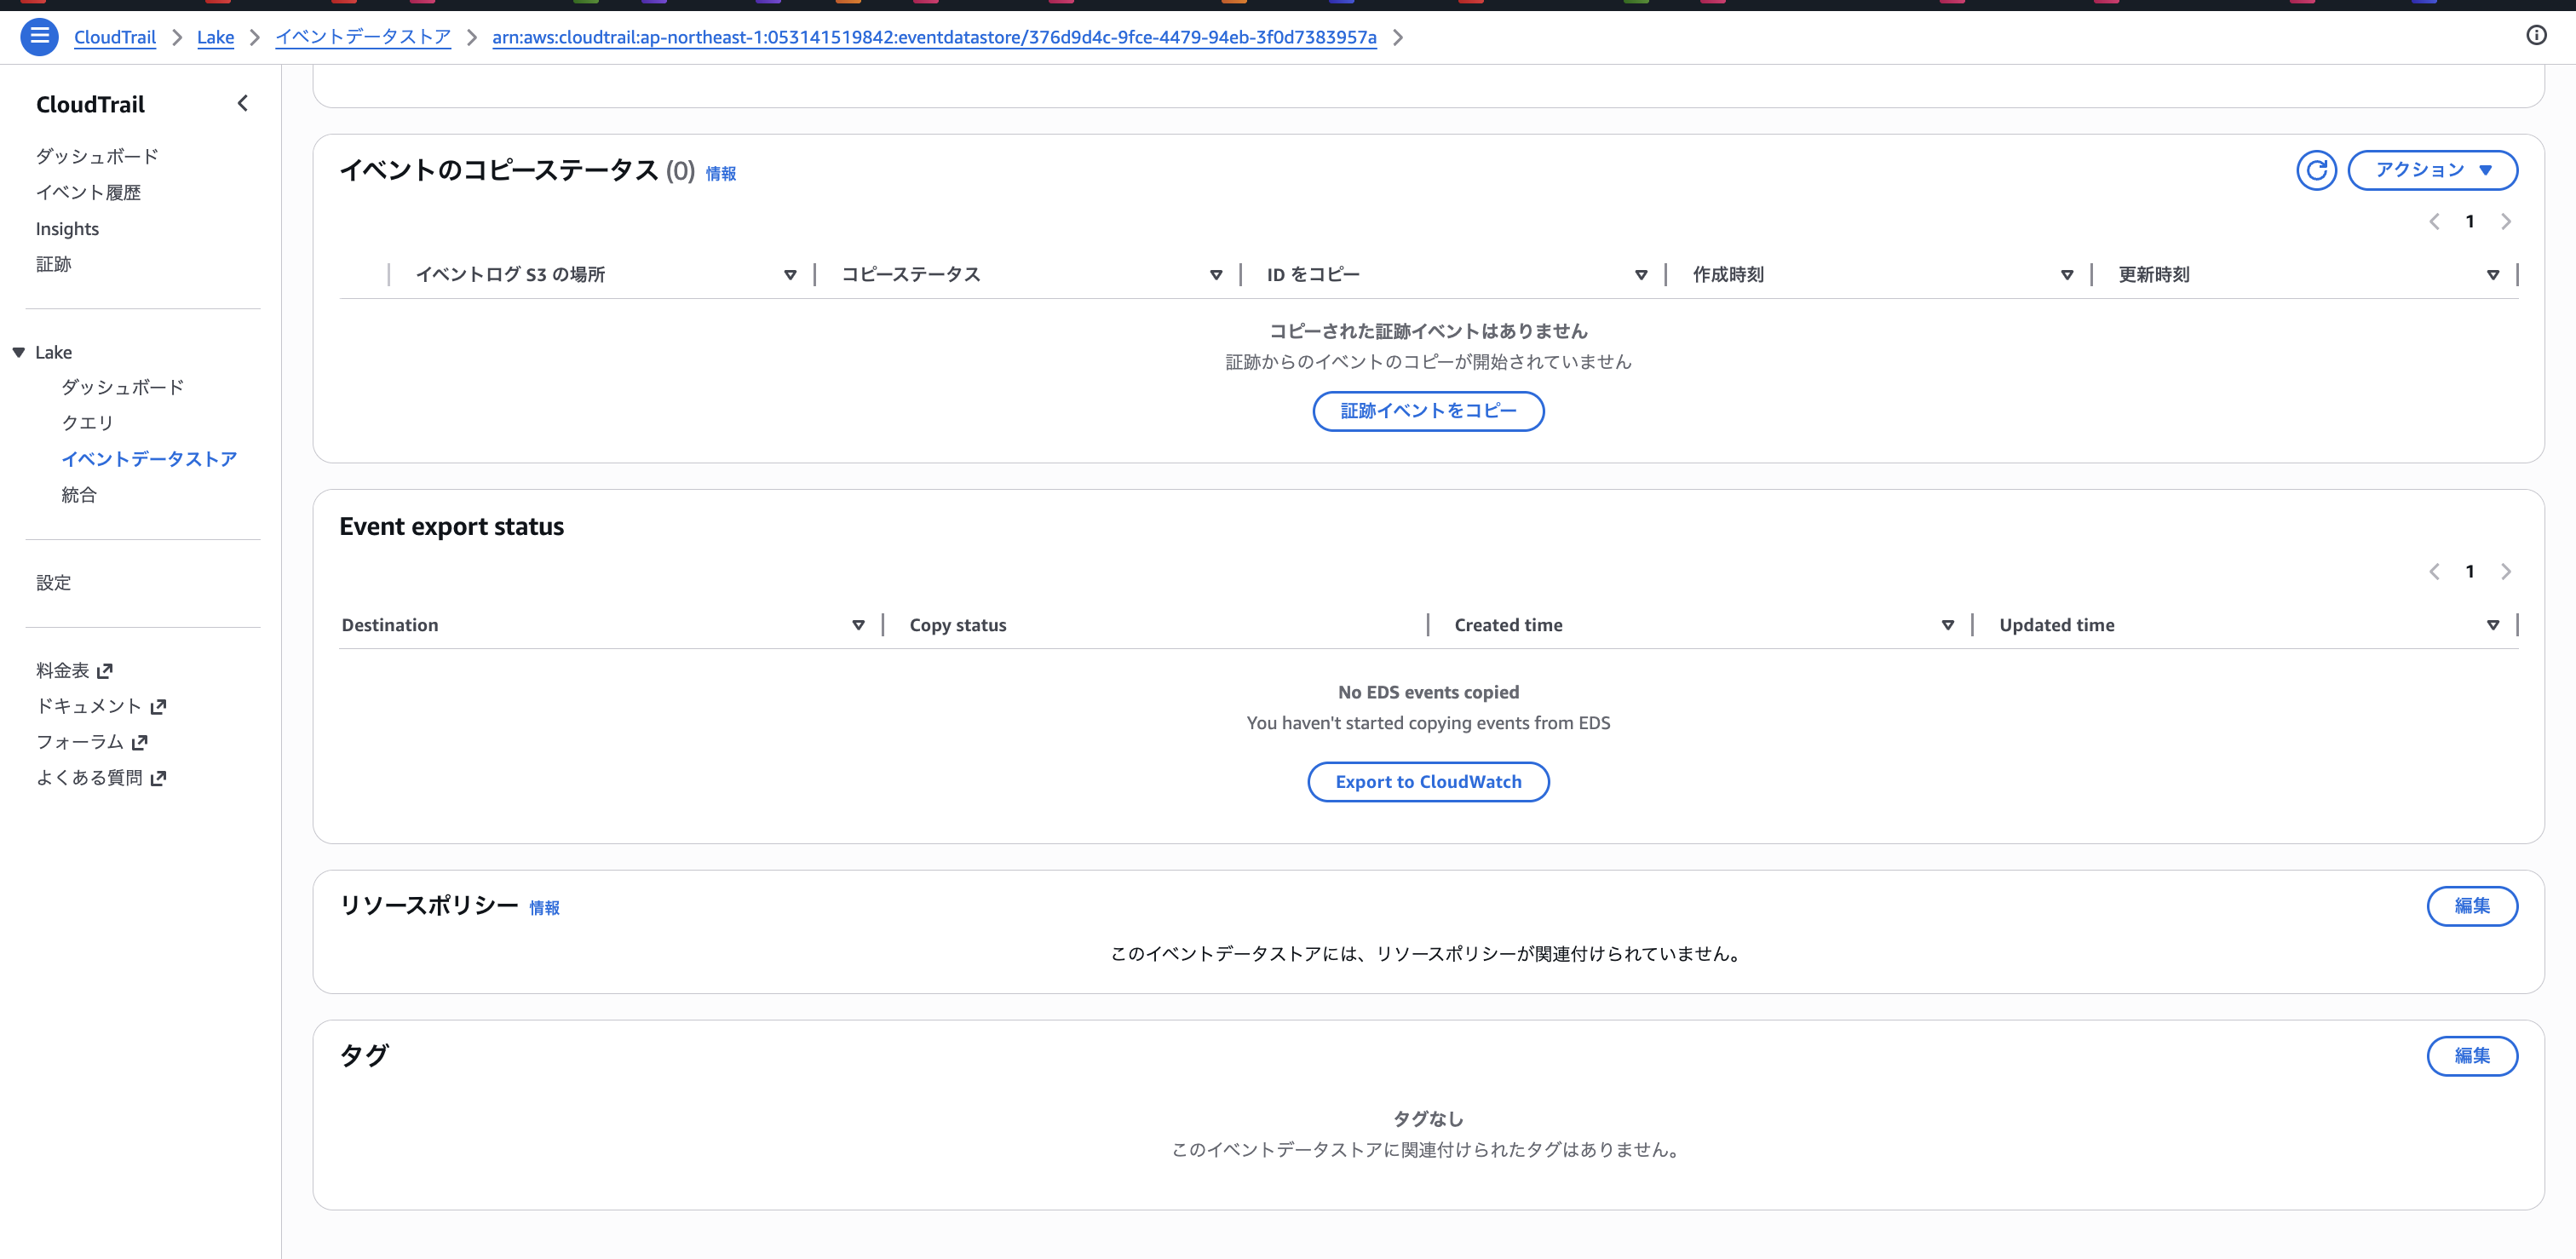Sort by Created time column arrow
Image resolution: width=2576 pixels, height=1259 pixels.
coord(1948,625)
